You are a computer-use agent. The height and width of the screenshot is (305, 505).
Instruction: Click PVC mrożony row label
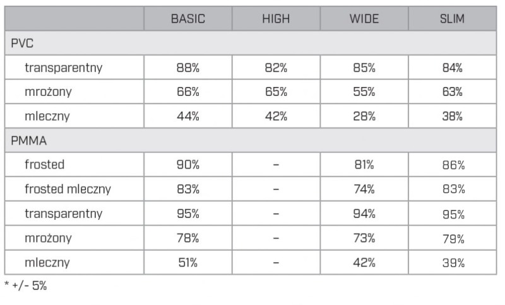pyautogui.click(x=48, y=92)
